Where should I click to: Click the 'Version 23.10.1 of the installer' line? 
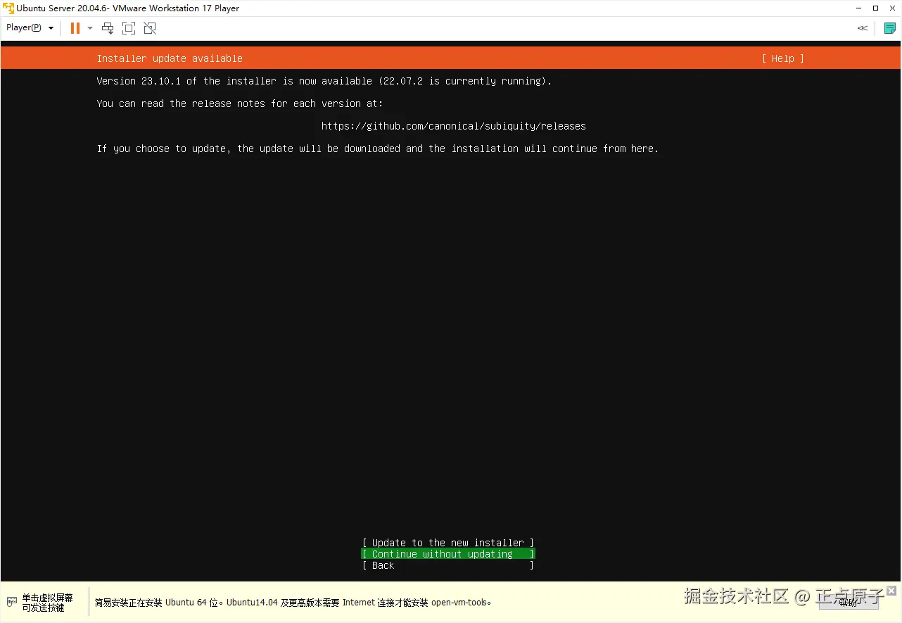(x=324, y=81)
